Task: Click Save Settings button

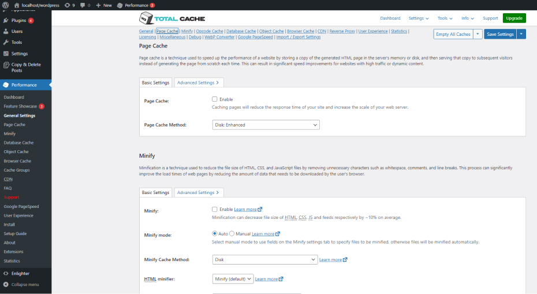Action: click(x=500, y=34)
